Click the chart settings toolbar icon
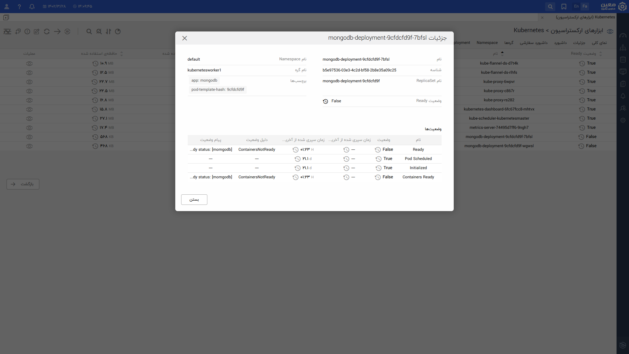 click(7, 31)
